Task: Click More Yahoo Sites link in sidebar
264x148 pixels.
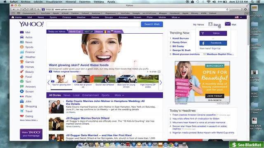Action: click(x=28, y=120)
